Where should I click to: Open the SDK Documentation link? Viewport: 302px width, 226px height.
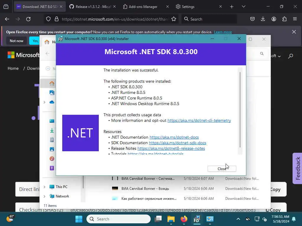[x=177, y=143]
